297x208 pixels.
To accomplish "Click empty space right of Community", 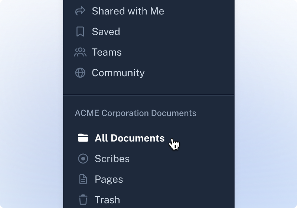I will 189,73.
